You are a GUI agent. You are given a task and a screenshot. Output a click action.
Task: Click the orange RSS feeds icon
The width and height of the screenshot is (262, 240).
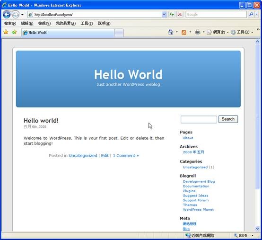184,32
